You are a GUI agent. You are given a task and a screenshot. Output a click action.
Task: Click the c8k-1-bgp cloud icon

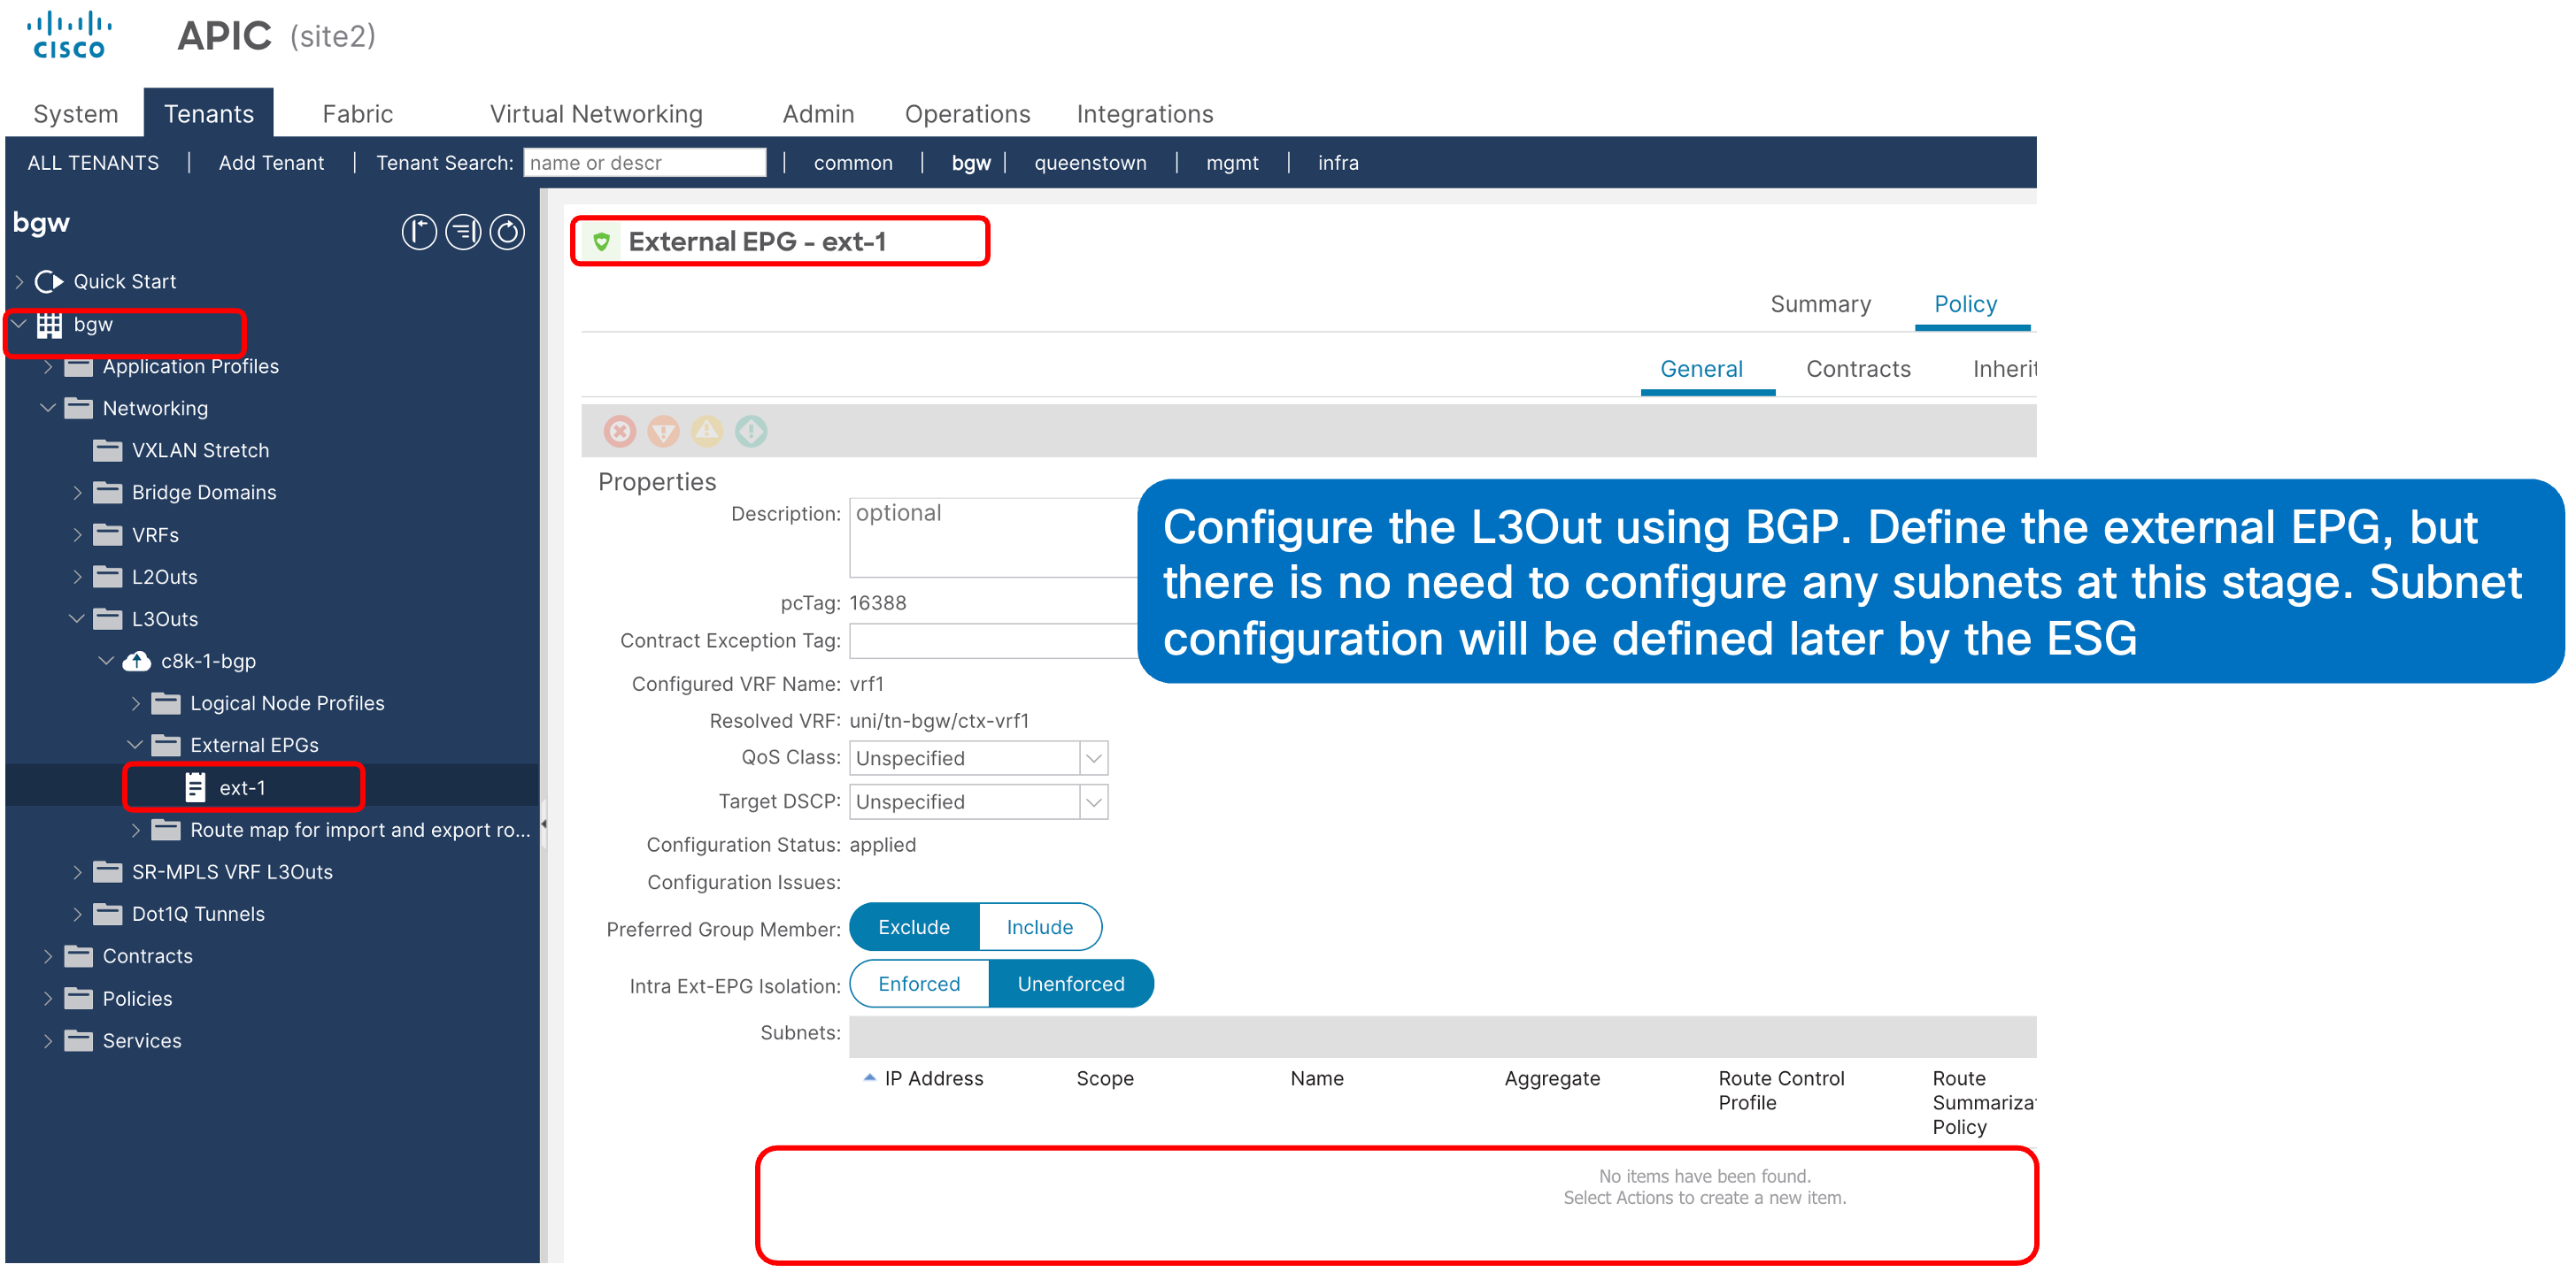(136, 662)
